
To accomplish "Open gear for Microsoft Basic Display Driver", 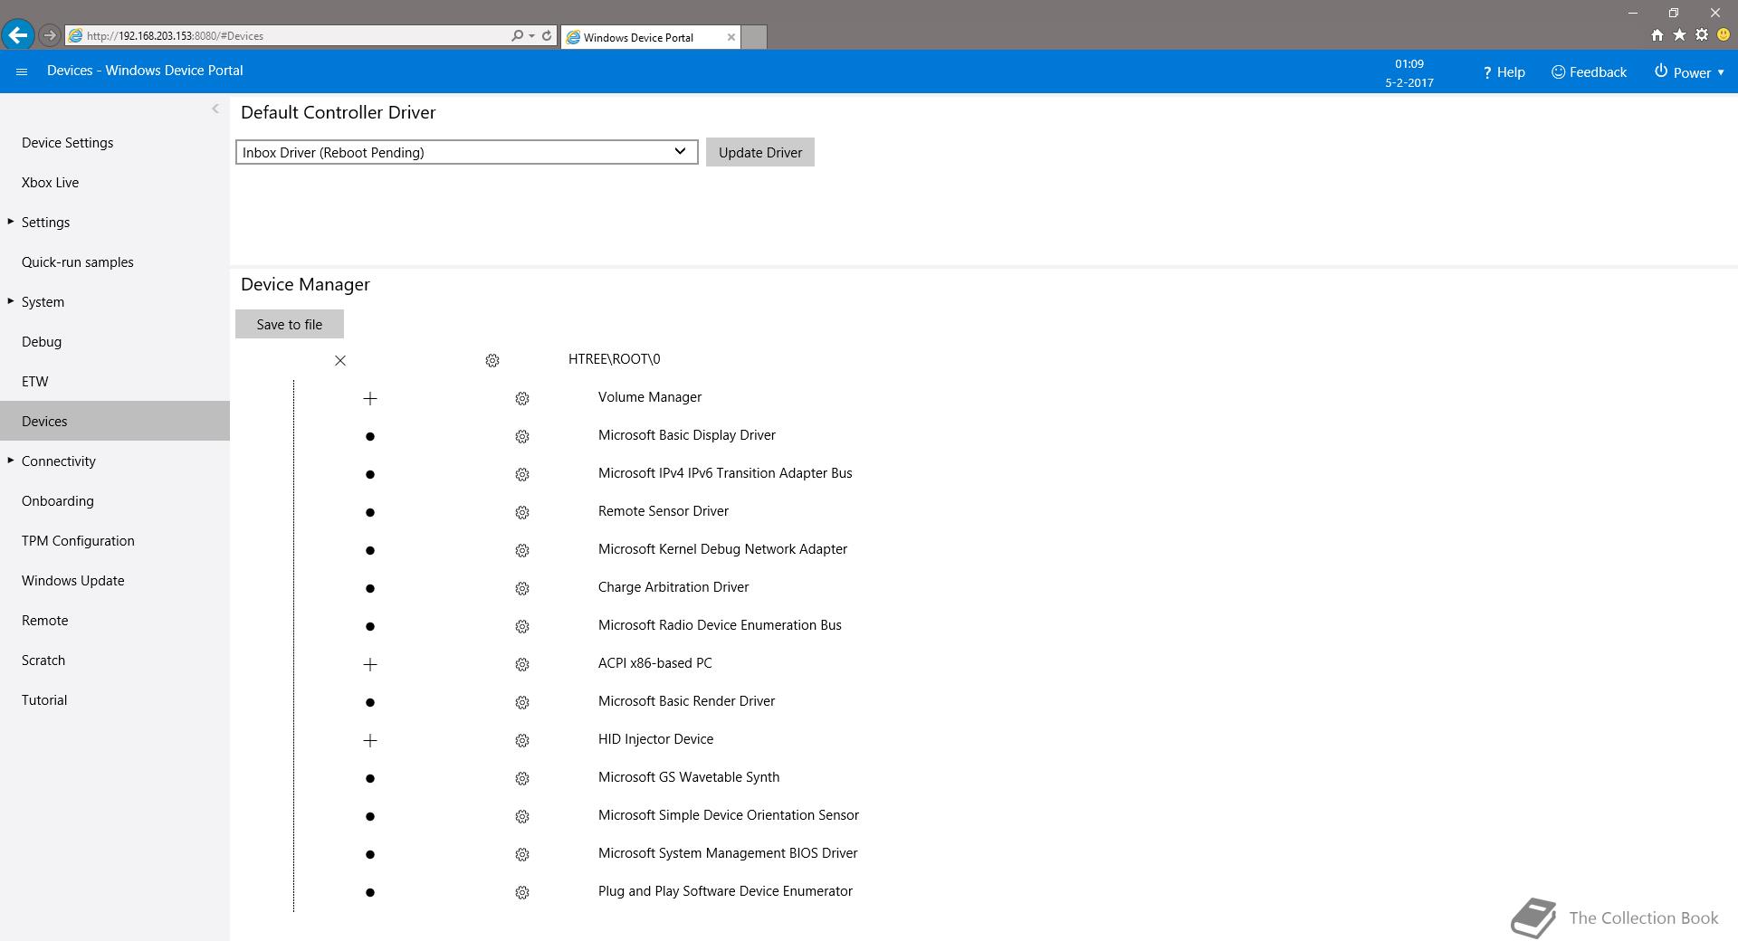I will 522,436.
